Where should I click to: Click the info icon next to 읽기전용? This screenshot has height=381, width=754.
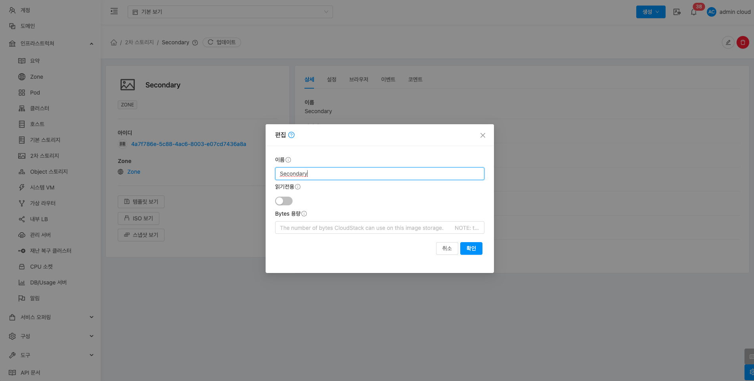298,187
